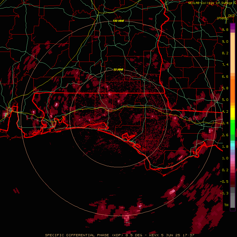
Task: Click the SPECIFIC DIFFERENTIAL PHASE caption text
Action: point(77,235)
